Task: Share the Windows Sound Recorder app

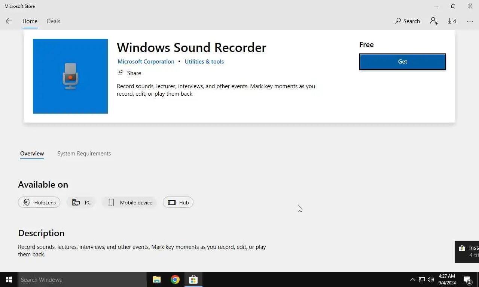Action: pyautogui.click(x=129, y=73)
